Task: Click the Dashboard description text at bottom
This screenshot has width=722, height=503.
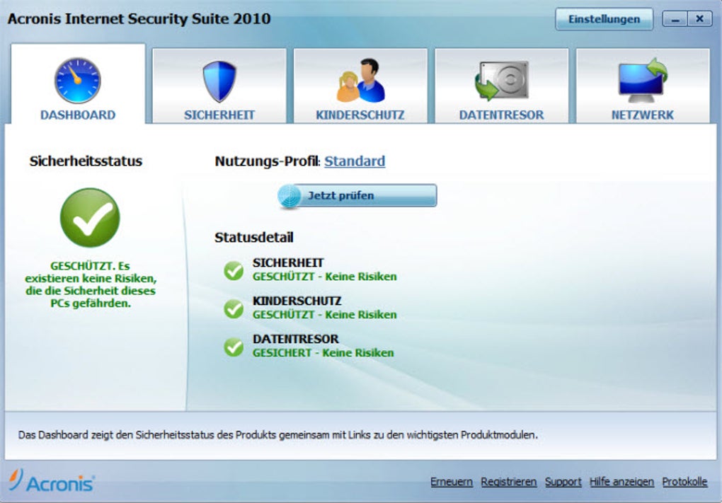Action: (277, 435)
